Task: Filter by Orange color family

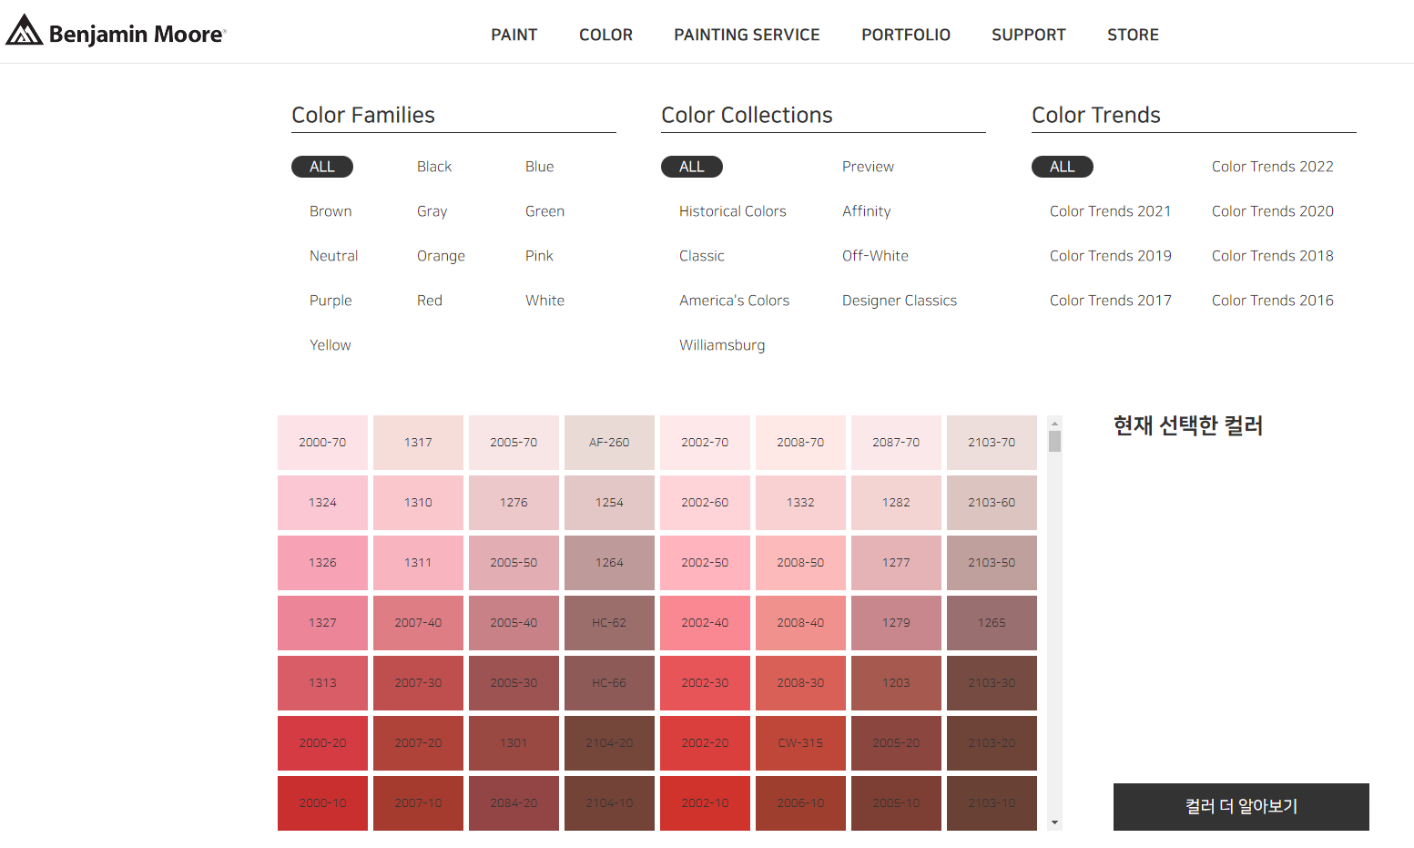Action: tap(441, 256)
